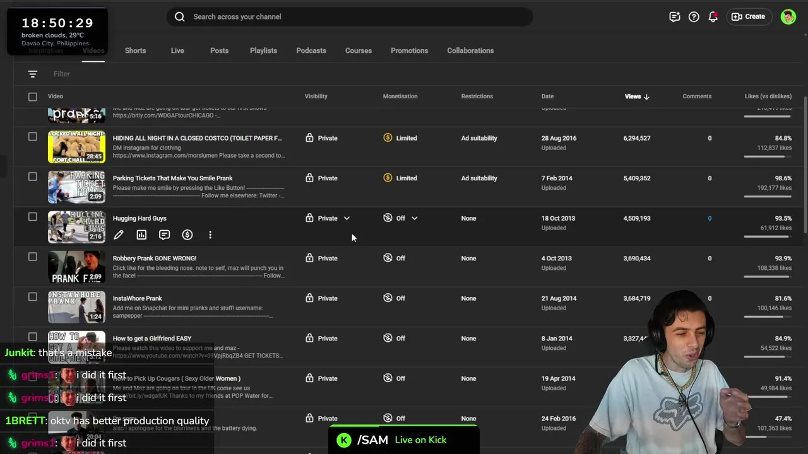
Task: Switch to the Live tab
Action: [177, 50]
